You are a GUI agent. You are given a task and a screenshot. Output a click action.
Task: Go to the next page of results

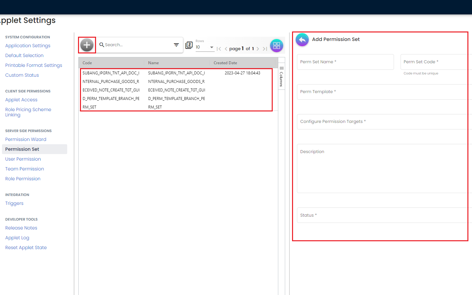258,49
